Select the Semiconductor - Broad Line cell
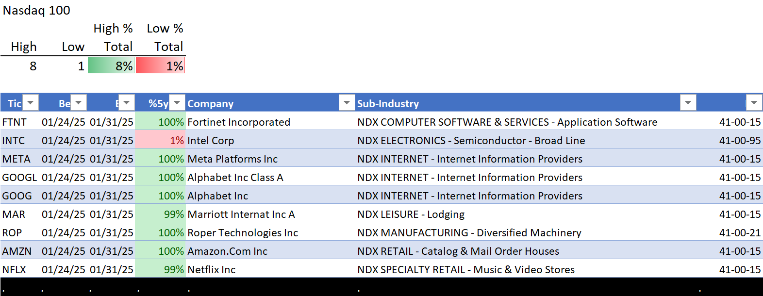Screen dimensions: 763x296 471,140
